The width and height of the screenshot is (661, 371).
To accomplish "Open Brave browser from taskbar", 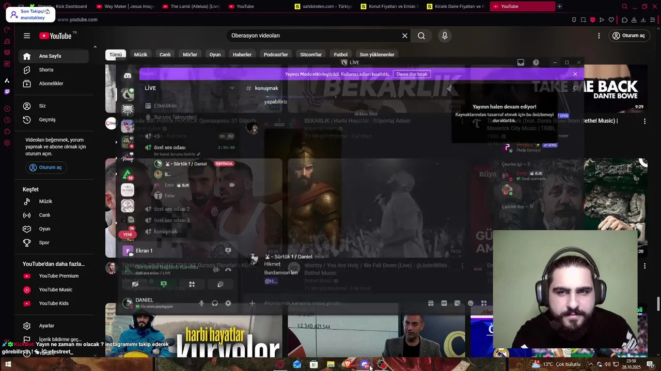I will tap(348, 364).
